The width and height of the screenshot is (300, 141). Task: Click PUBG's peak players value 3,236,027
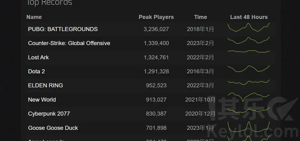(x=156, y=29)
